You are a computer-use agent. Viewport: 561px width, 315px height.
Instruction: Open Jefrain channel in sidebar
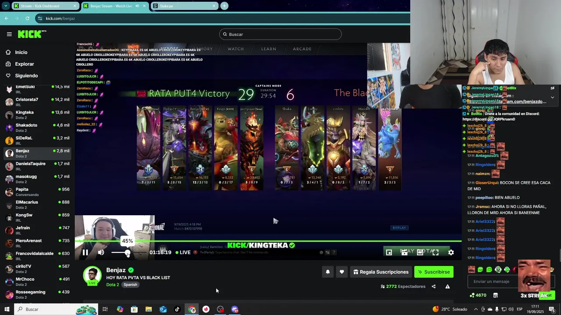[x=37, y=230]
